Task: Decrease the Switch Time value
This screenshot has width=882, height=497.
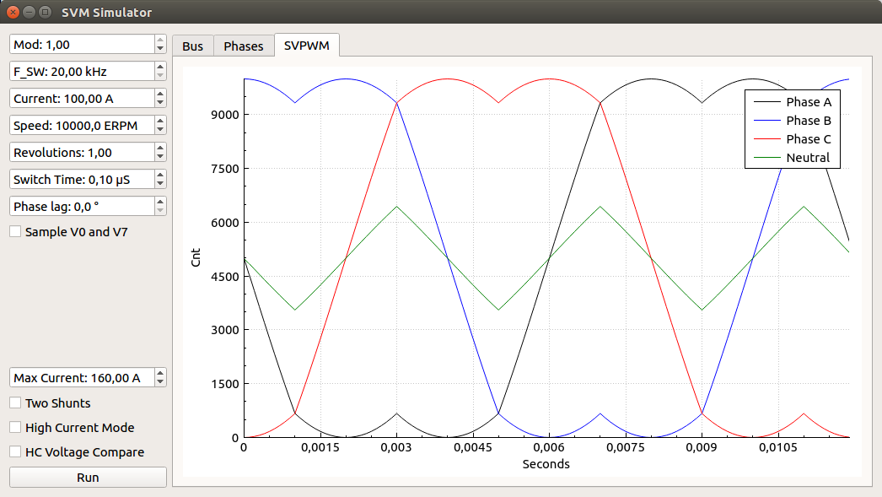Action: click(159, 183)
